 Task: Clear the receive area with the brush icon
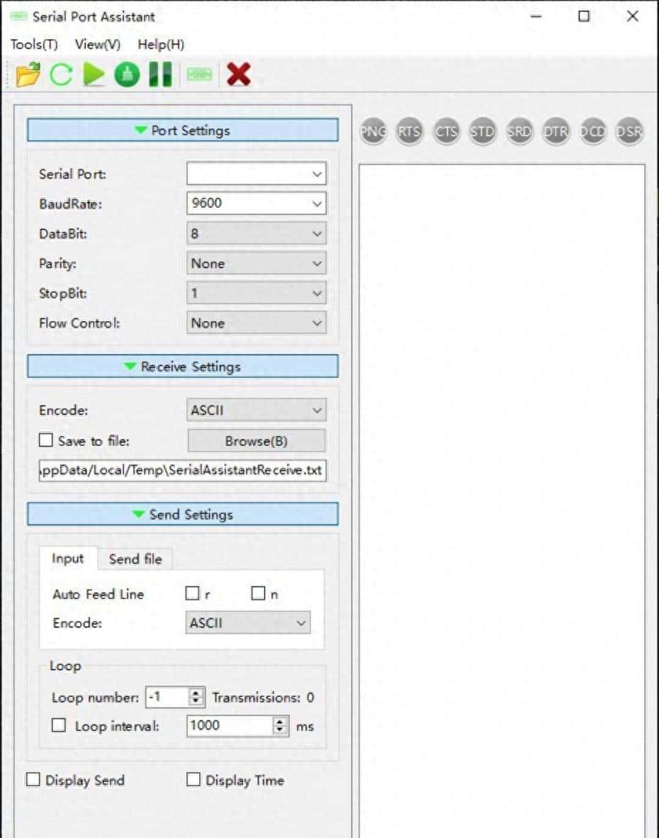point(127,73)
